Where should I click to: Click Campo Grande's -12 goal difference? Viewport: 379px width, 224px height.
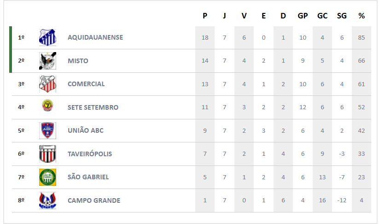[342, 200]
